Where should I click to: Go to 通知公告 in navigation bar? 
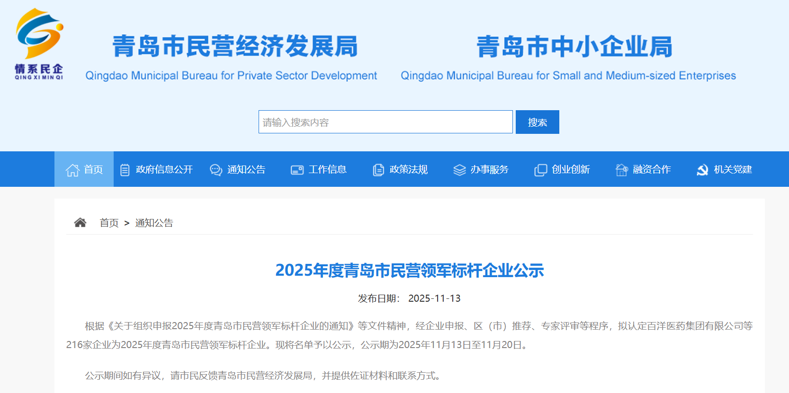click(246, 169)
